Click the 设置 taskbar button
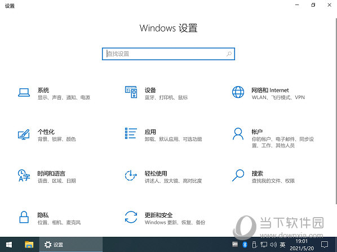The height and width of the screenshot is (252, 337). pyautogui.click(x=71, y=245)
